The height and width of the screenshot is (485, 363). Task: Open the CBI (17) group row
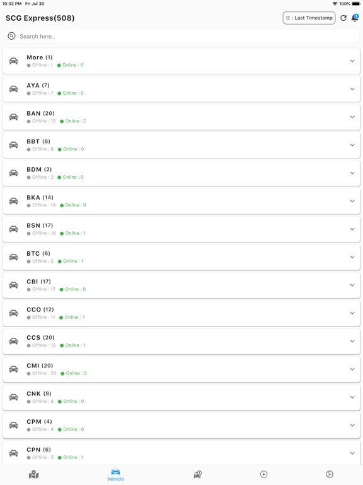(181, 285)
